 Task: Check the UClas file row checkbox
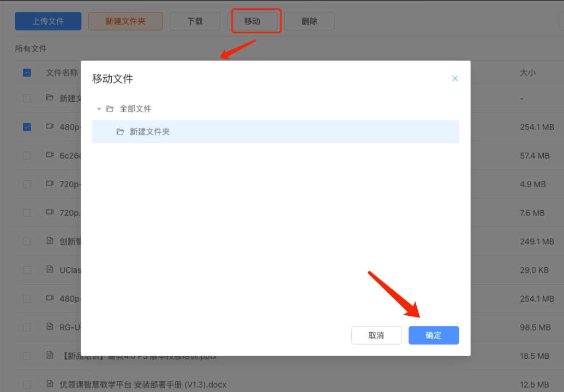27,270
